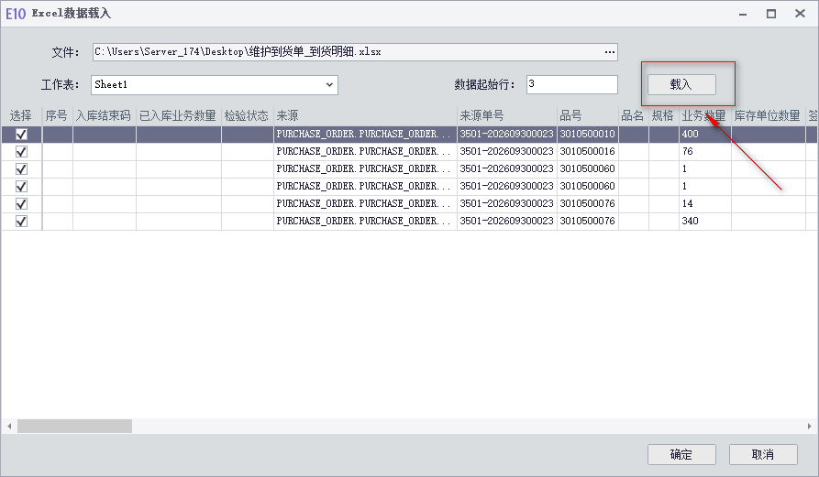The image size is (819, 477).
Task: Confirm with the 确定 button
Action: (x=681, y=455)
